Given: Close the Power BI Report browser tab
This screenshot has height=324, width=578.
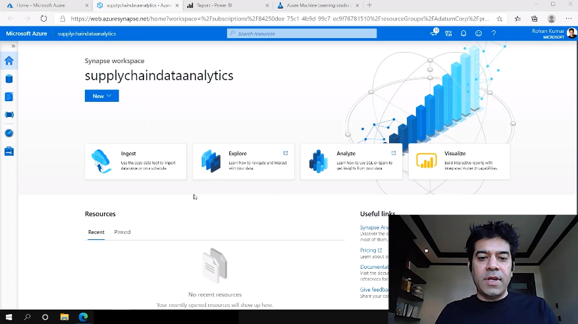Looking at the screenshot, I should coord(267,5).
